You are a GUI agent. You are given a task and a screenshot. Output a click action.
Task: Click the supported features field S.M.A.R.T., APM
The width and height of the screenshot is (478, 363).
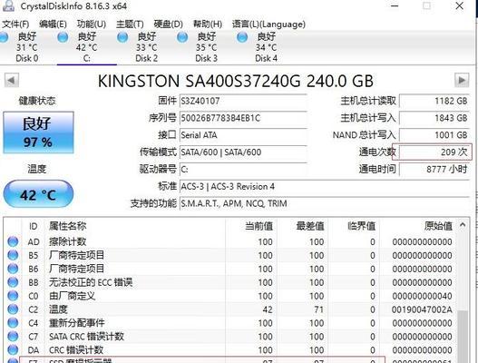tap(325, 203)
